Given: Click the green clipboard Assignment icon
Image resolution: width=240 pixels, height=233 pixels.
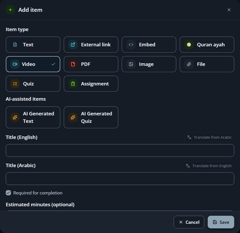Looking at the screenshot, I should (x=73, y=84).
